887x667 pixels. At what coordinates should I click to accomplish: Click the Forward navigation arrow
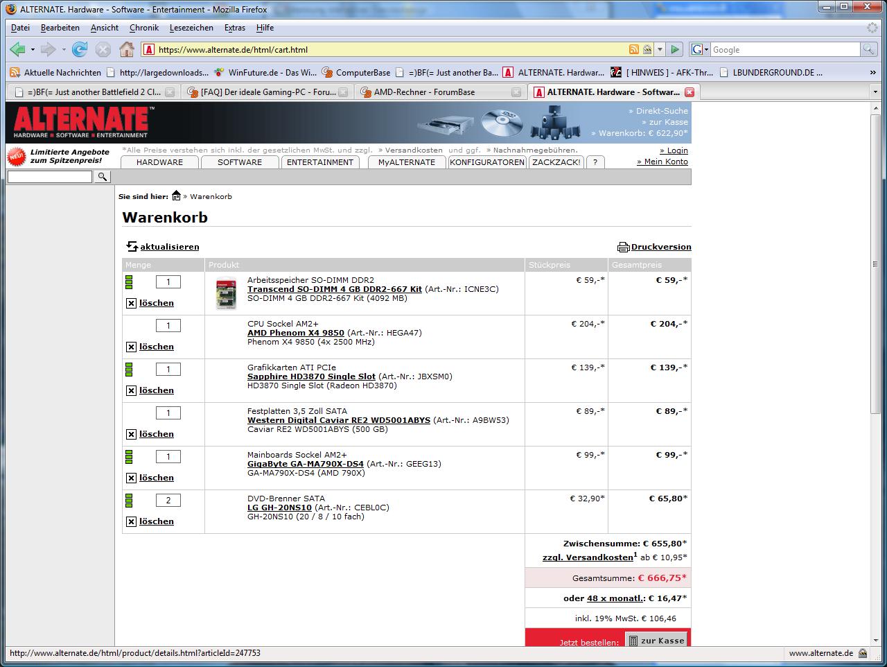48,49
